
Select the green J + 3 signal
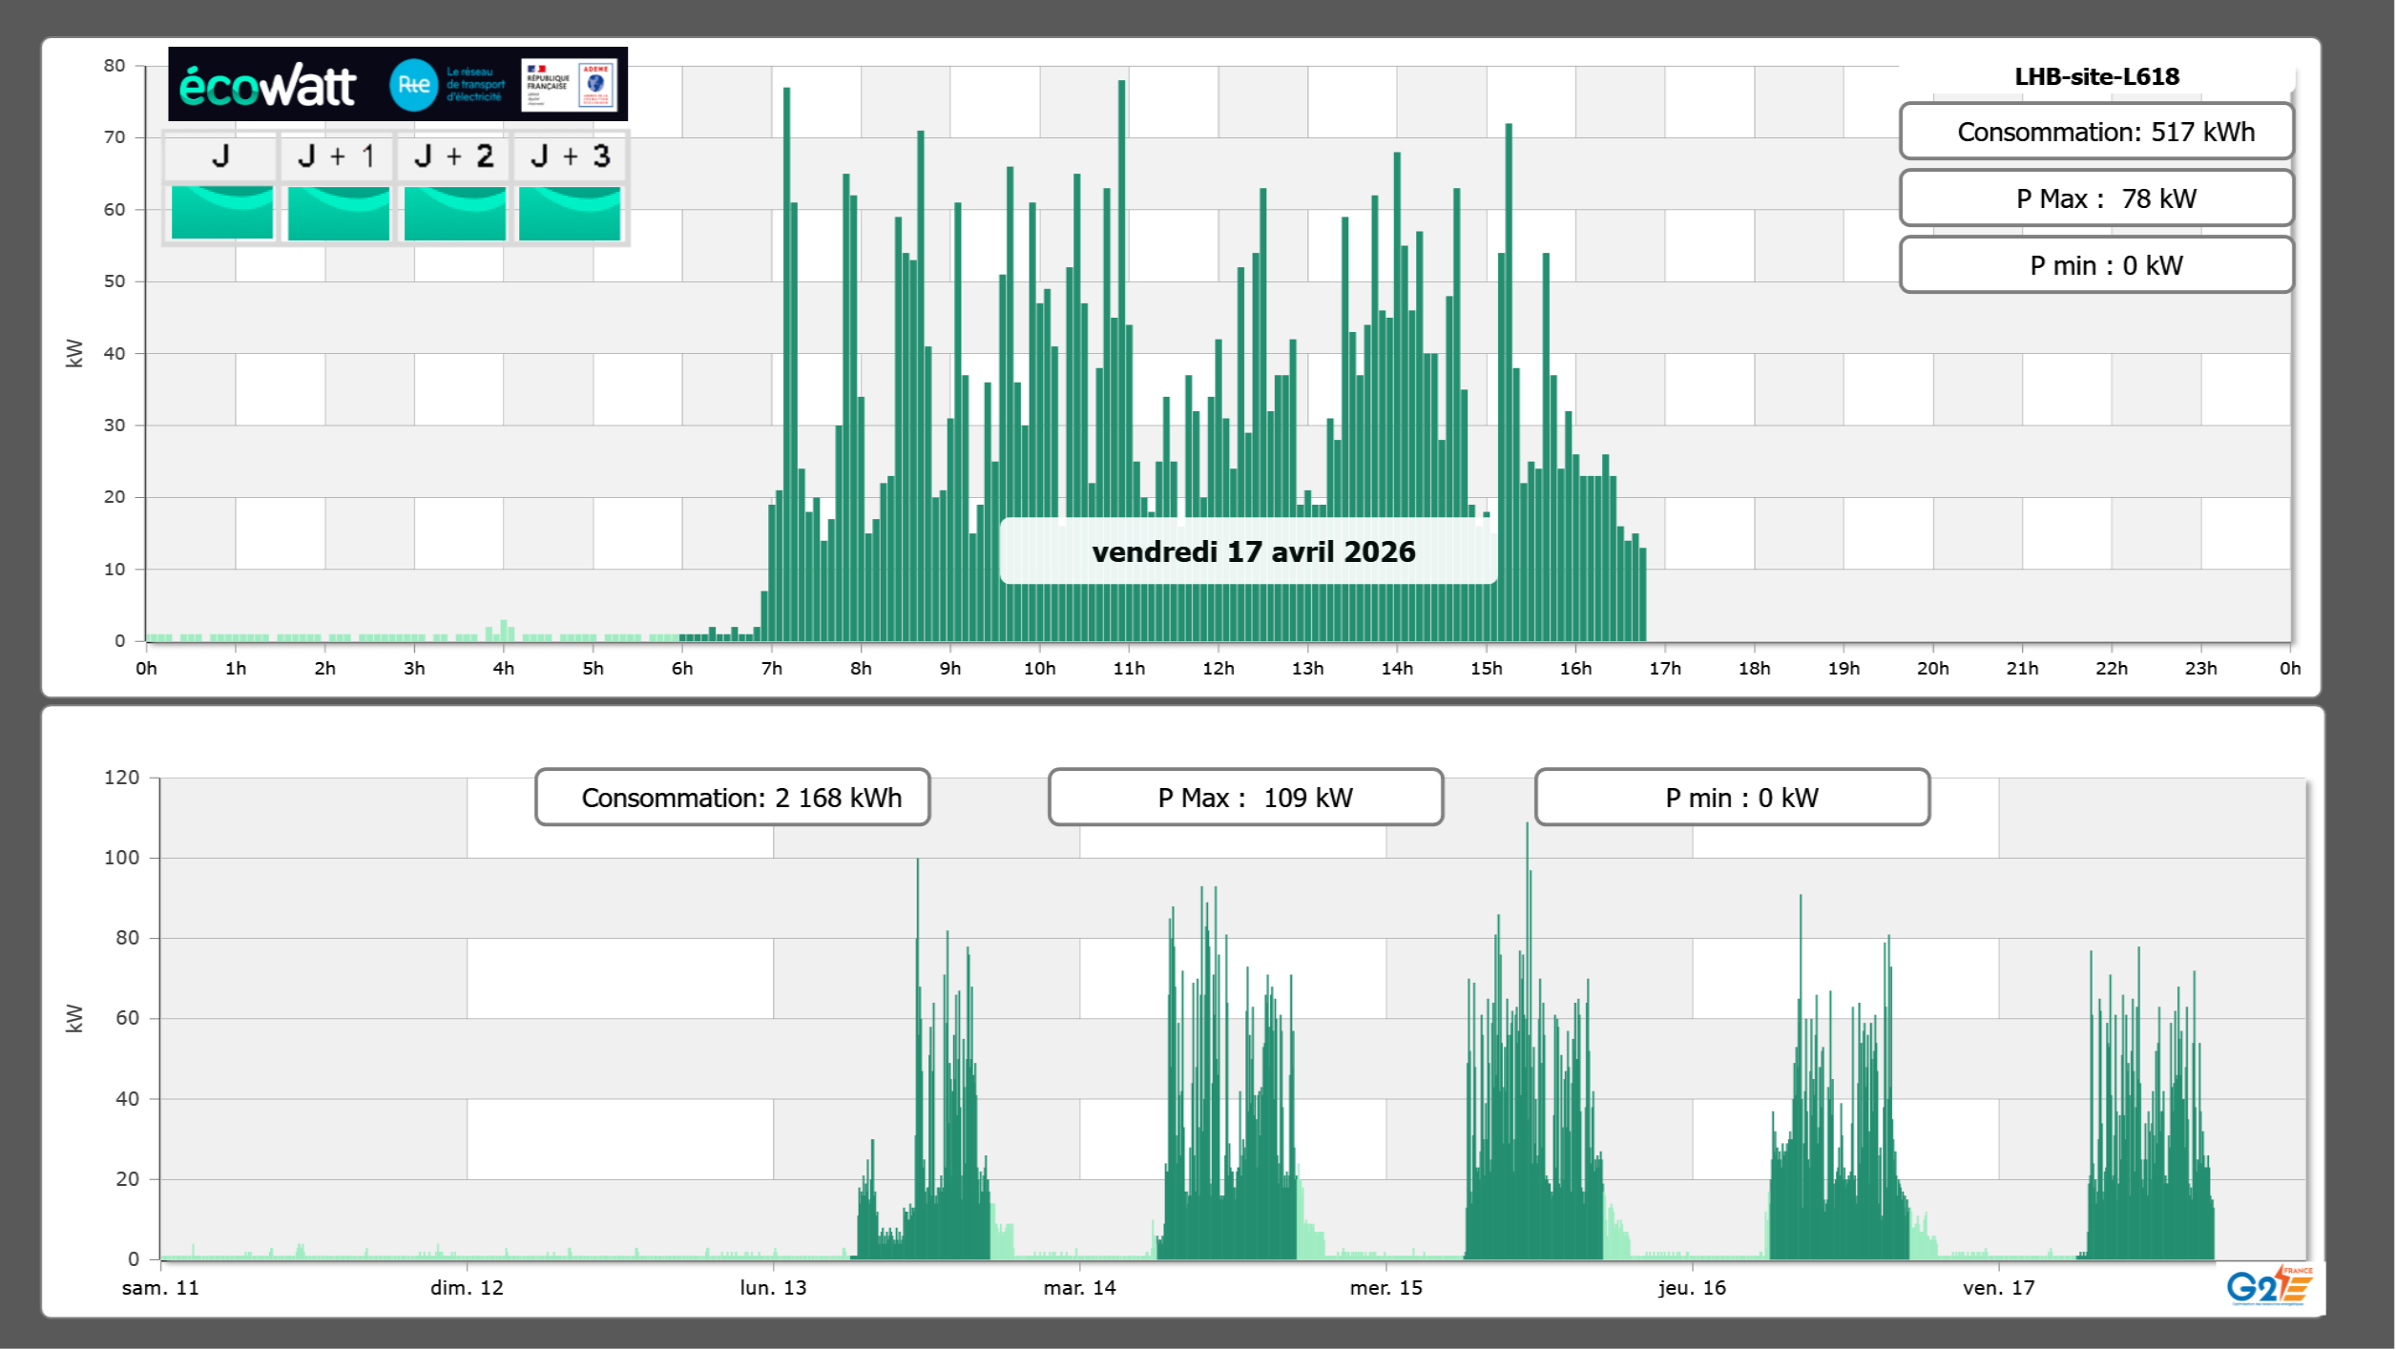[570, 213]
